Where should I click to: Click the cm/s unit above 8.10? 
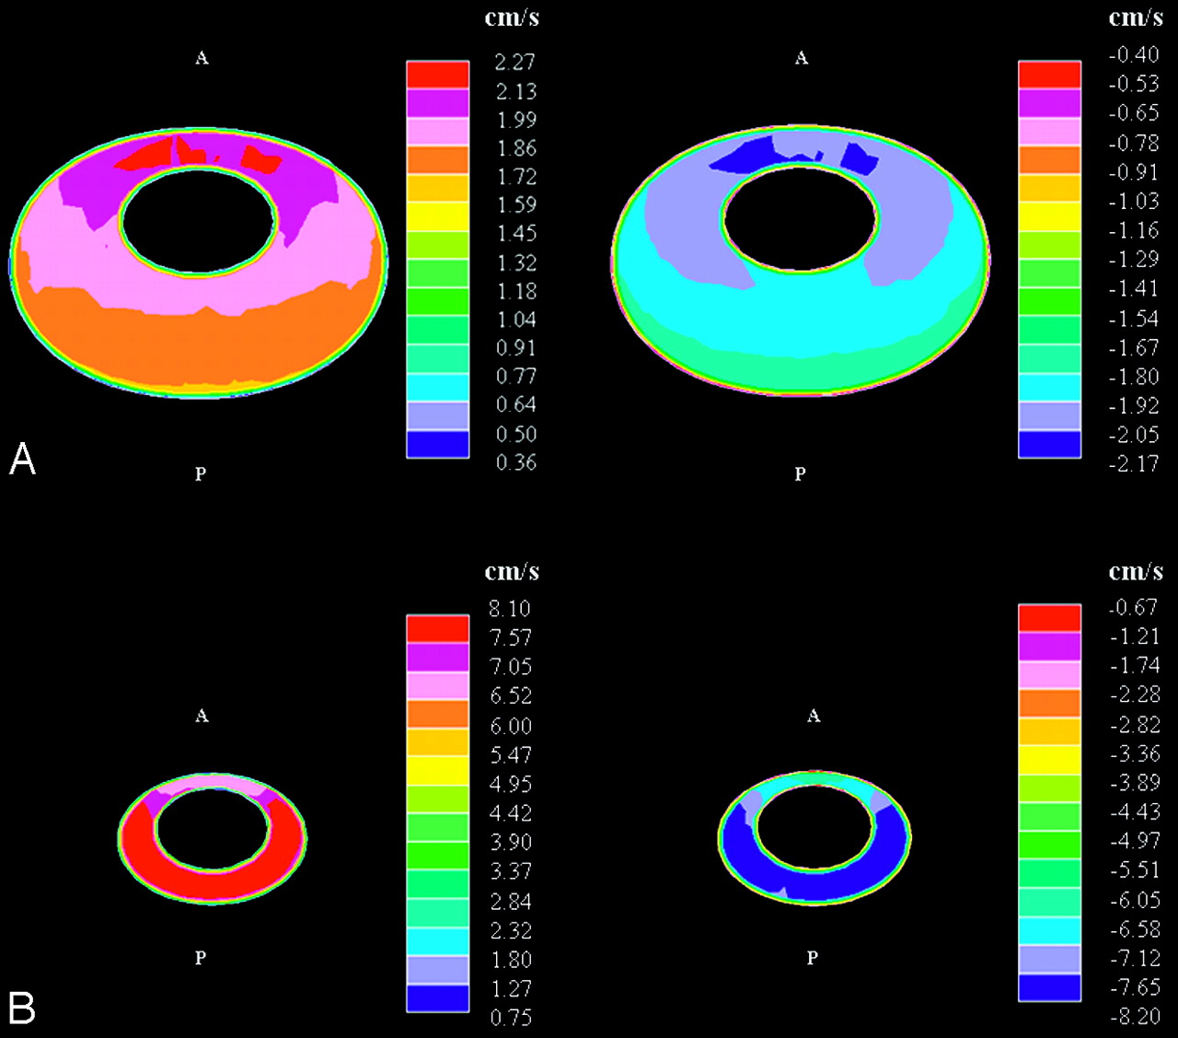click(512, 571)
